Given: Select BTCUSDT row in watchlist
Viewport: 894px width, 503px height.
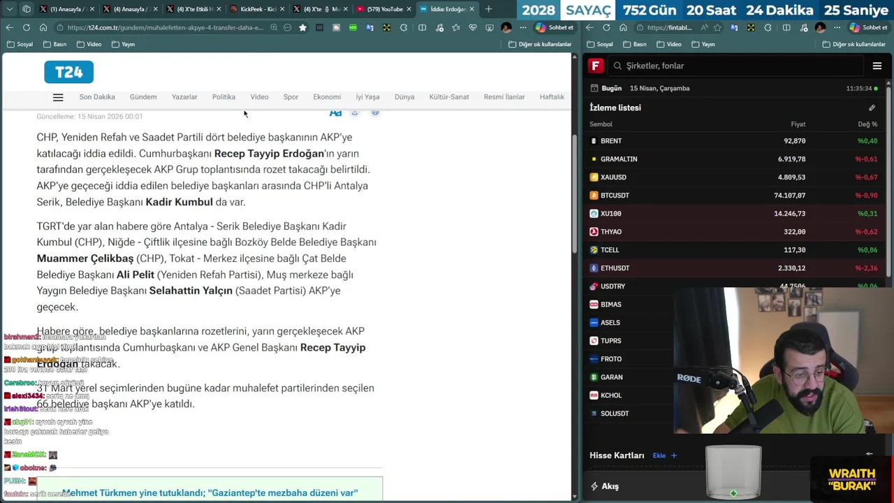Looking at the screenshot, I should point(733,196).
